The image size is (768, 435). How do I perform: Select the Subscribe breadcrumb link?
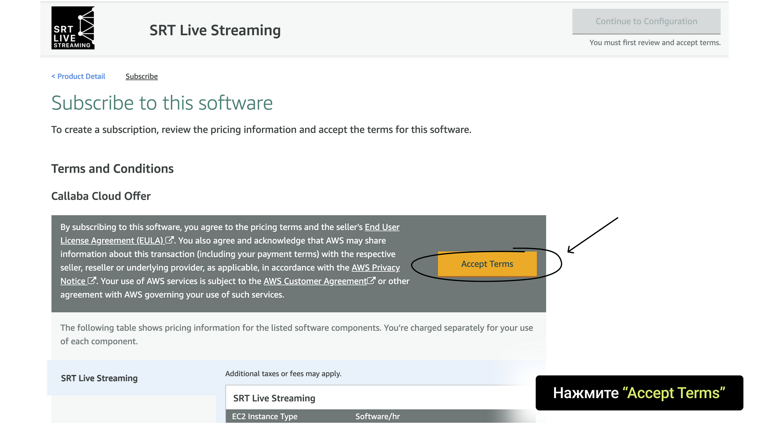click(x=142, y=76)
